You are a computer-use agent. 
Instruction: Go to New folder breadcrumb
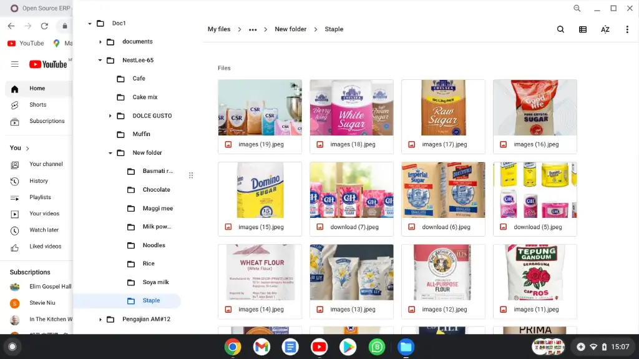click(x=291, y=29)
